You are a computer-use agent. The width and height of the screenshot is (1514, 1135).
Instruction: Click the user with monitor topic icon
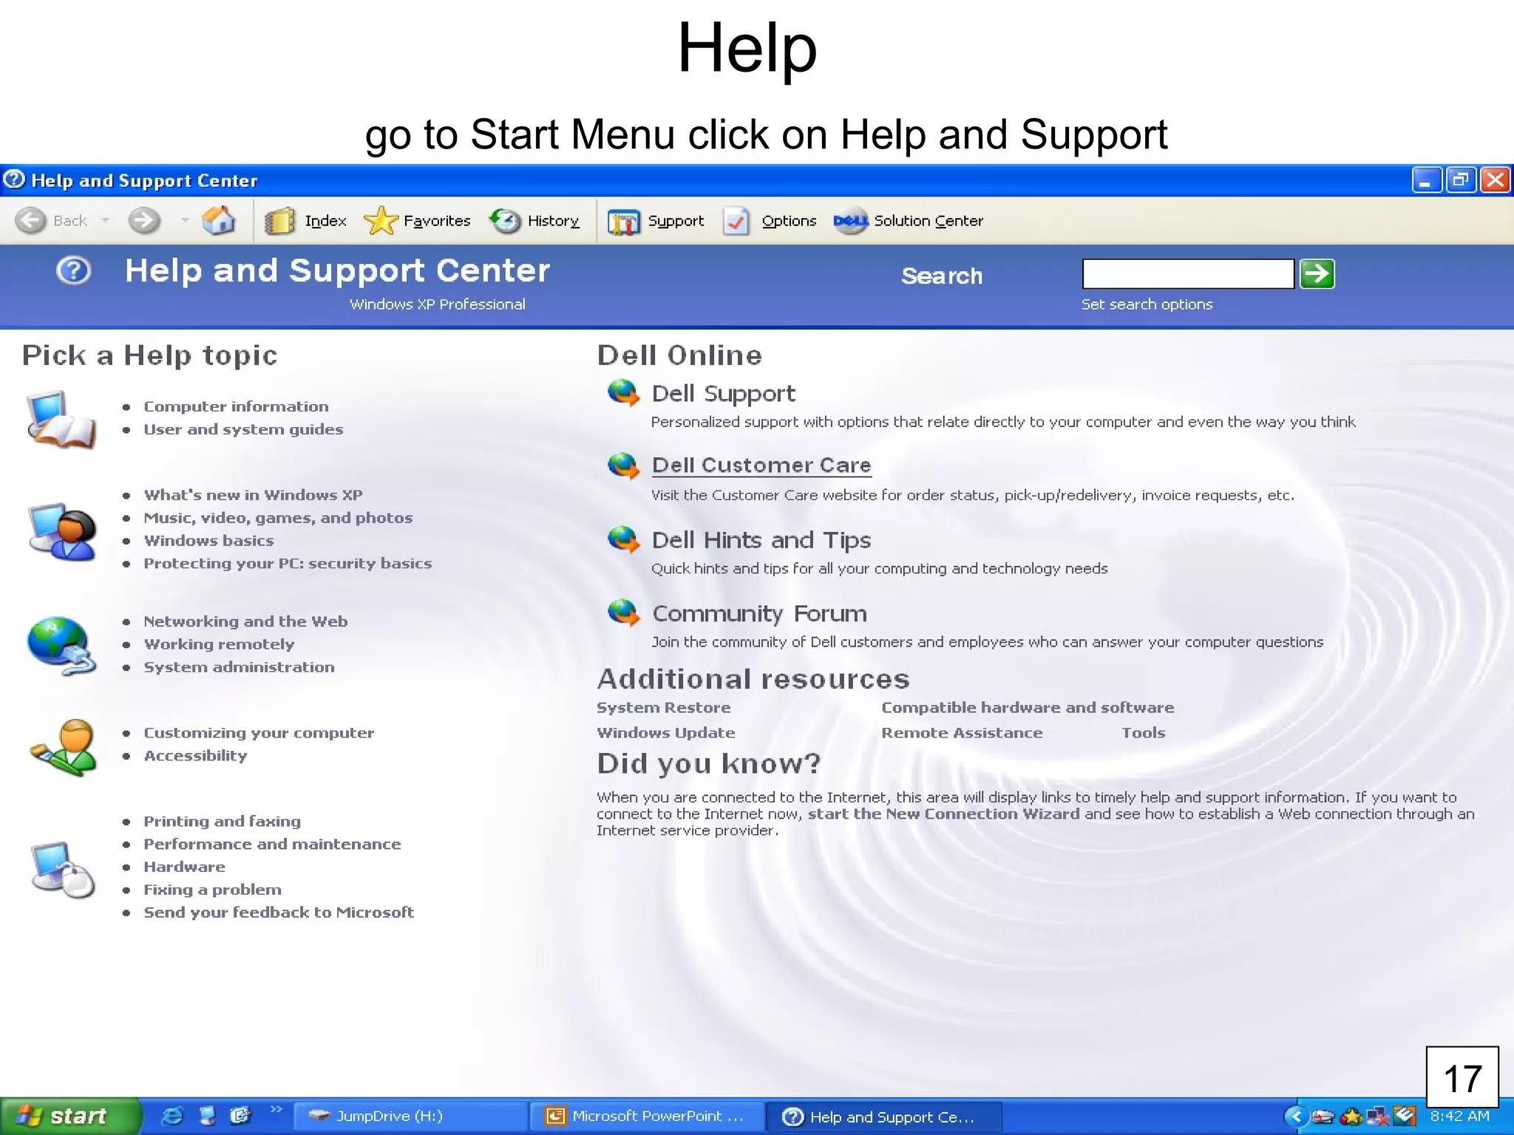62,531
